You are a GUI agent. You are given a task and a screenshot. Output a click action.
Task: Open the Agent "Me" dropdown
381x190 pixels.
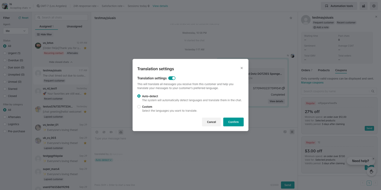coord(16,31)
